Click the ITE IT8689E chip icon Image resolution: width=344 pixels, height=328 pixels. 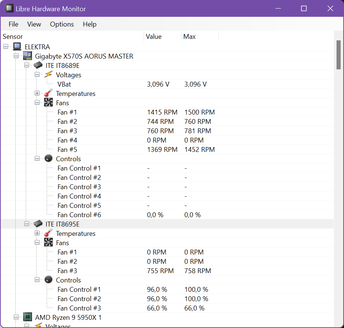[x=38, y=65]
